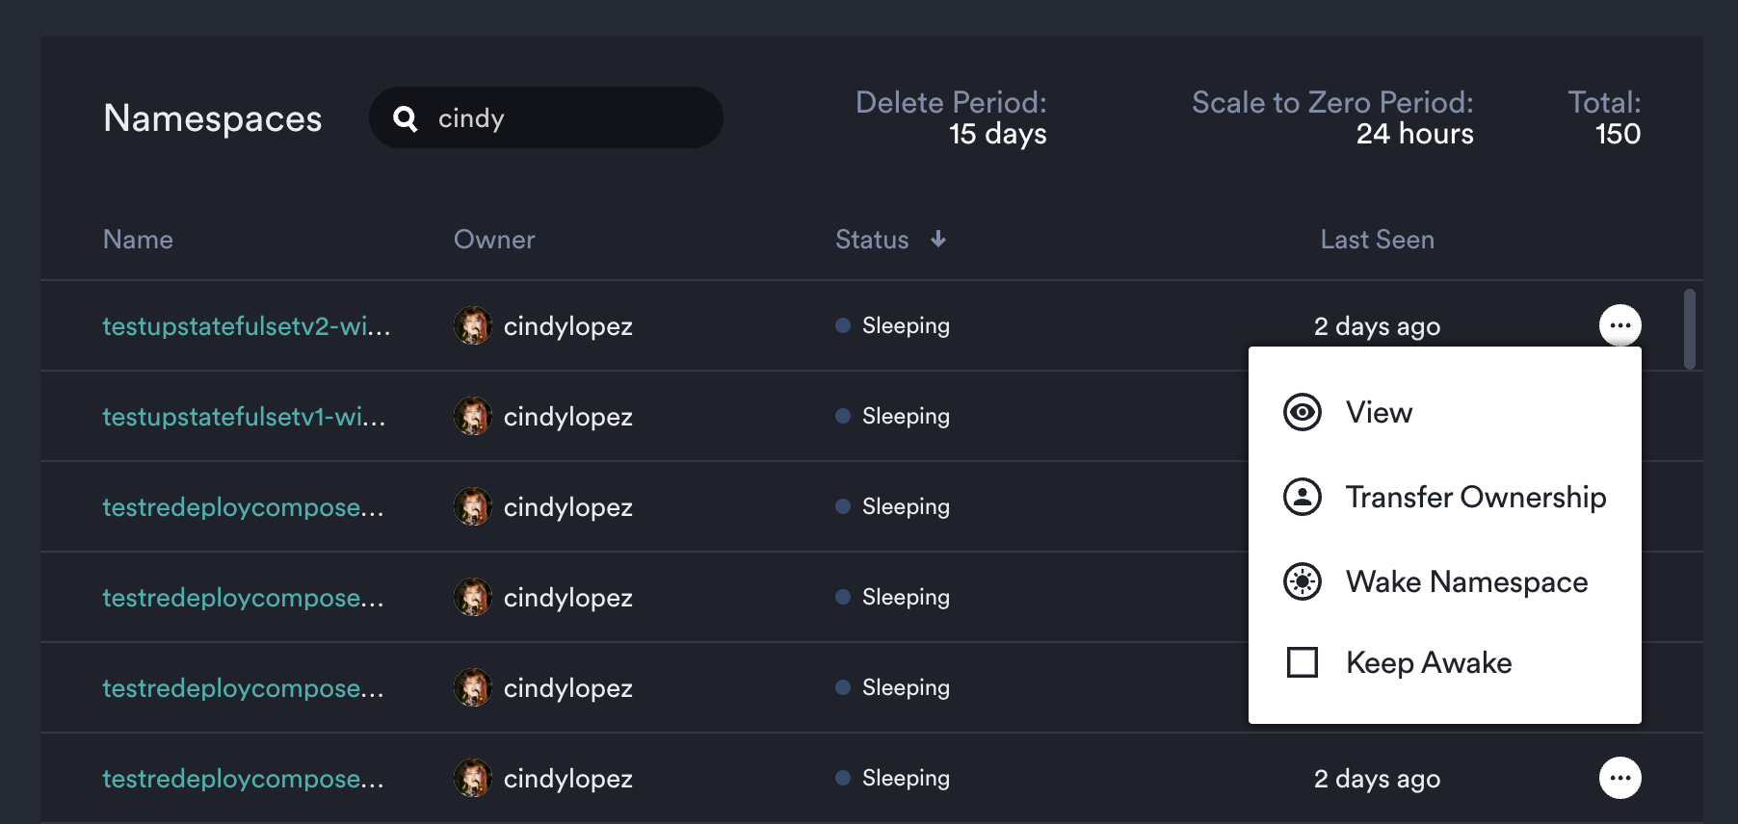Image resolution: width=1738 pixels, height=824 pixels.
Task: Focus the namespace search field
Action: pyautogui.click(x=568, y=118)
